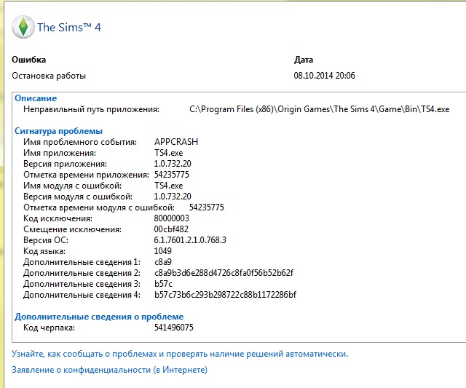Click OS version value 6.1.7601.2.1.0.768.3
The width and height of the screenshot is (466, 388).
click(x=190, y=240)
